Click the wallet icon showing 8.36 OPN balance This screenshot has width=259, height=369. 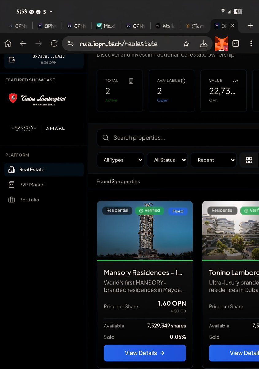(x=11, y=59)
